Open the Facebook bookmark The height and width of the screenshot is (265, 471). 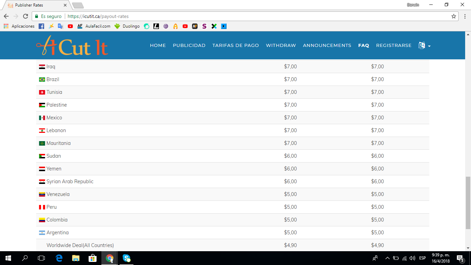coord(41,26)
